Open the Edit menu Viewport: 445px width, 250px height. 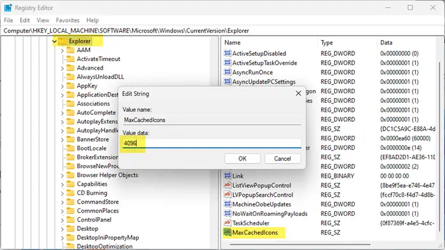25,20
